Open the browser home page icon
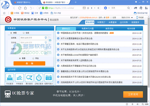This screenshot has height=106, width=150. [25, 8]
